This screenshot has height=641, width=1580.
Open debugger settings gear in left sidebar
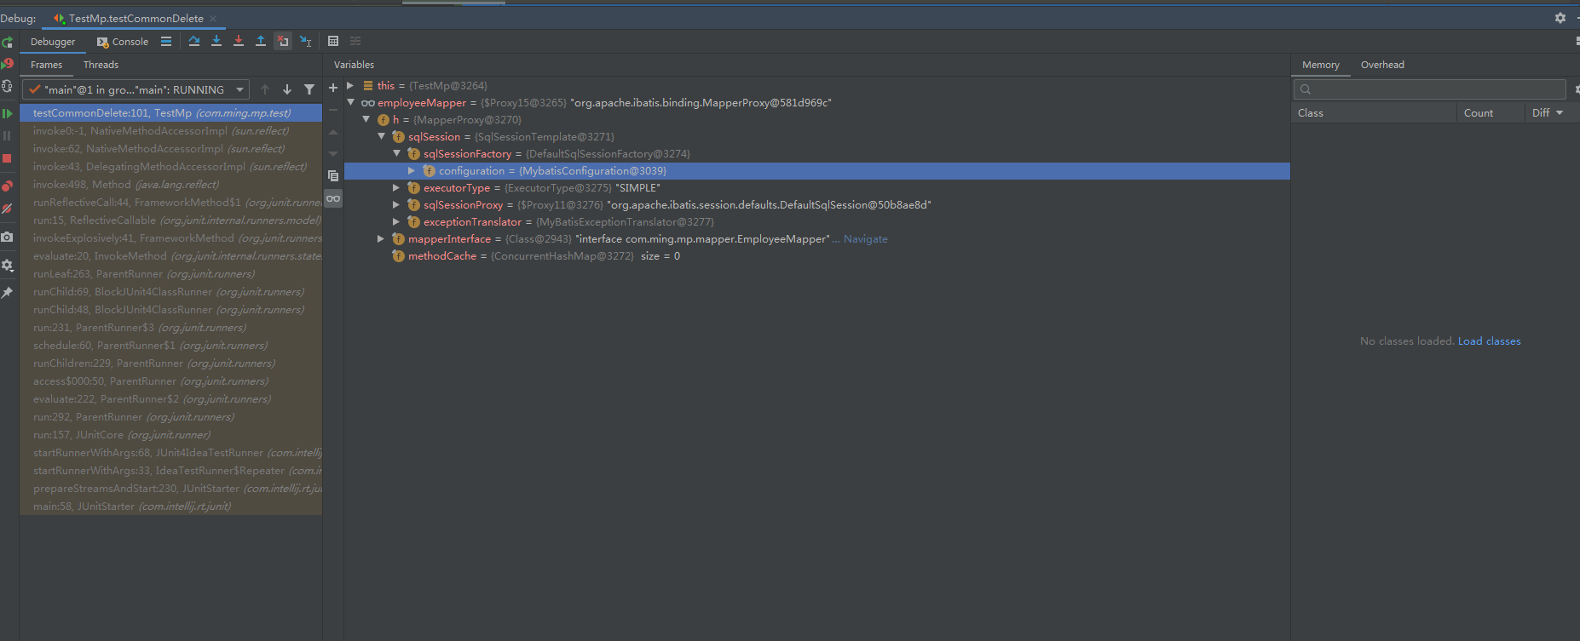pyautogui.click(x=7, y=265)
